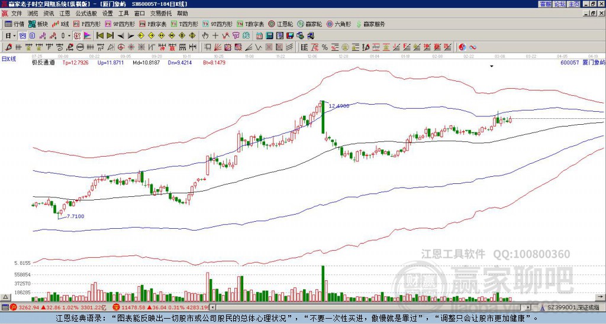Click the 客服 customer service link

pyautogui.click(x=546, y=4)
